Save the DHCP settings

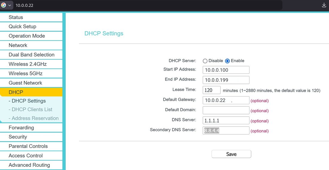231,154
